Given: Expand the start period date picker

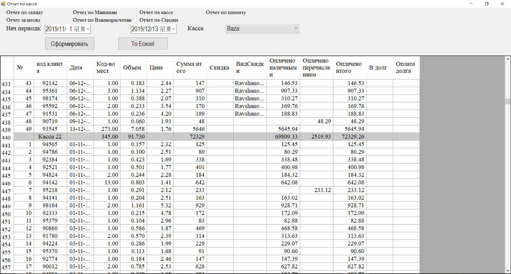Looking at the screenshot, I should click(x=88, y=29).
